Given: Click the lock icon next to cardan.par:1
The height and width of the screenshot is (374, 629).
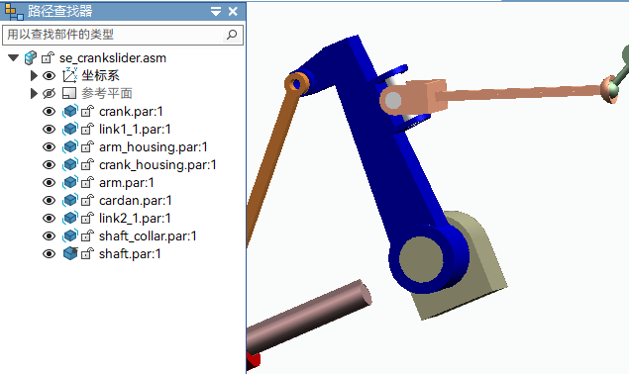Looking at the screenshot, I should coord(87,200).
